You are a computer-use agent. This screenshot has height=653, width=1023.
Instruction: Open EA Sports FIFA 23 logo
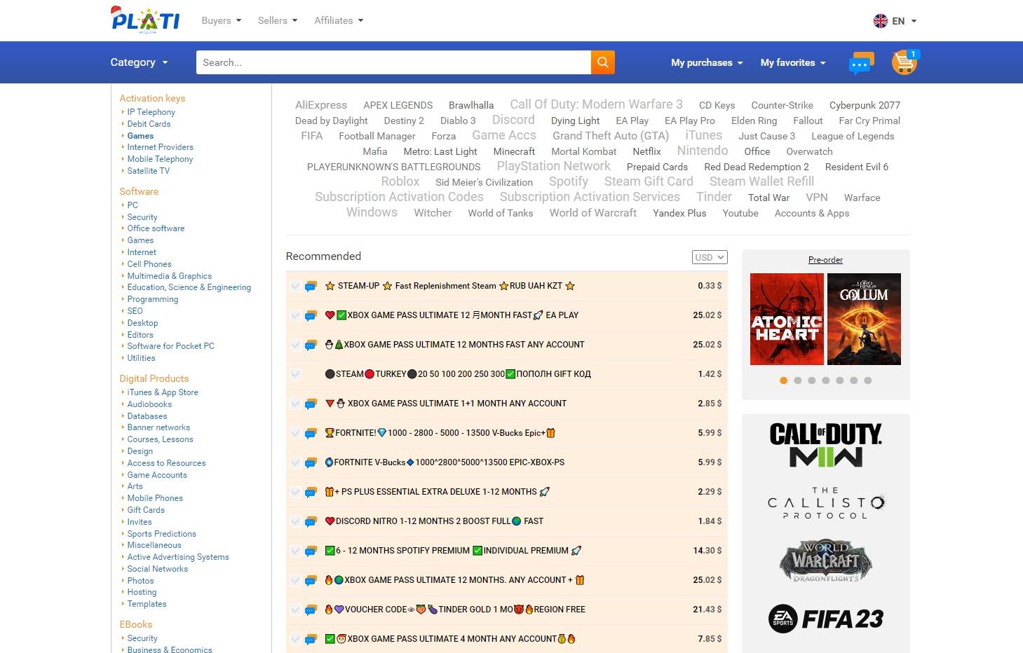(x=826, y=619)
